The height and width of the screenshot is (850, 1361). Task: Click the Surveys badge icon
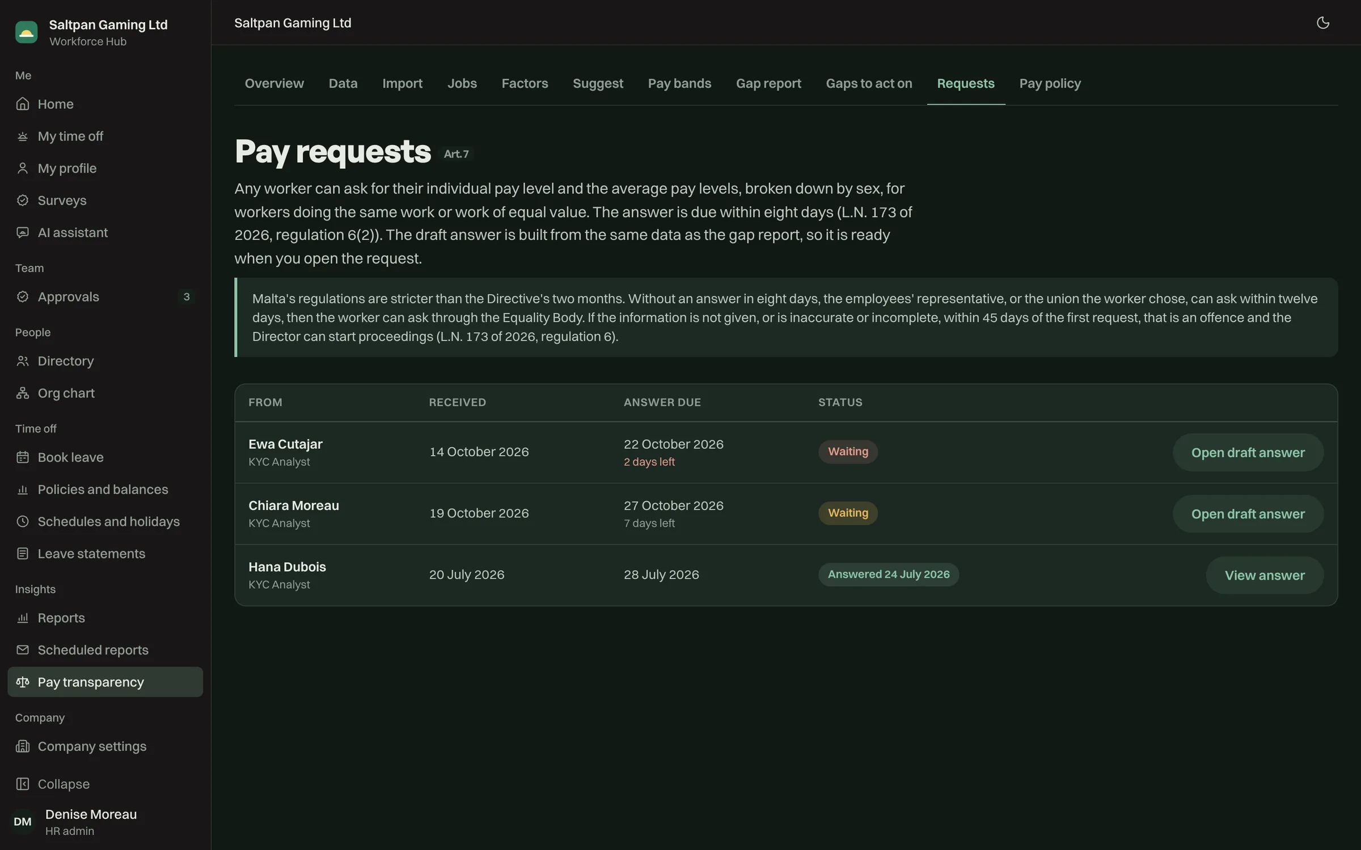coord(23,200)
